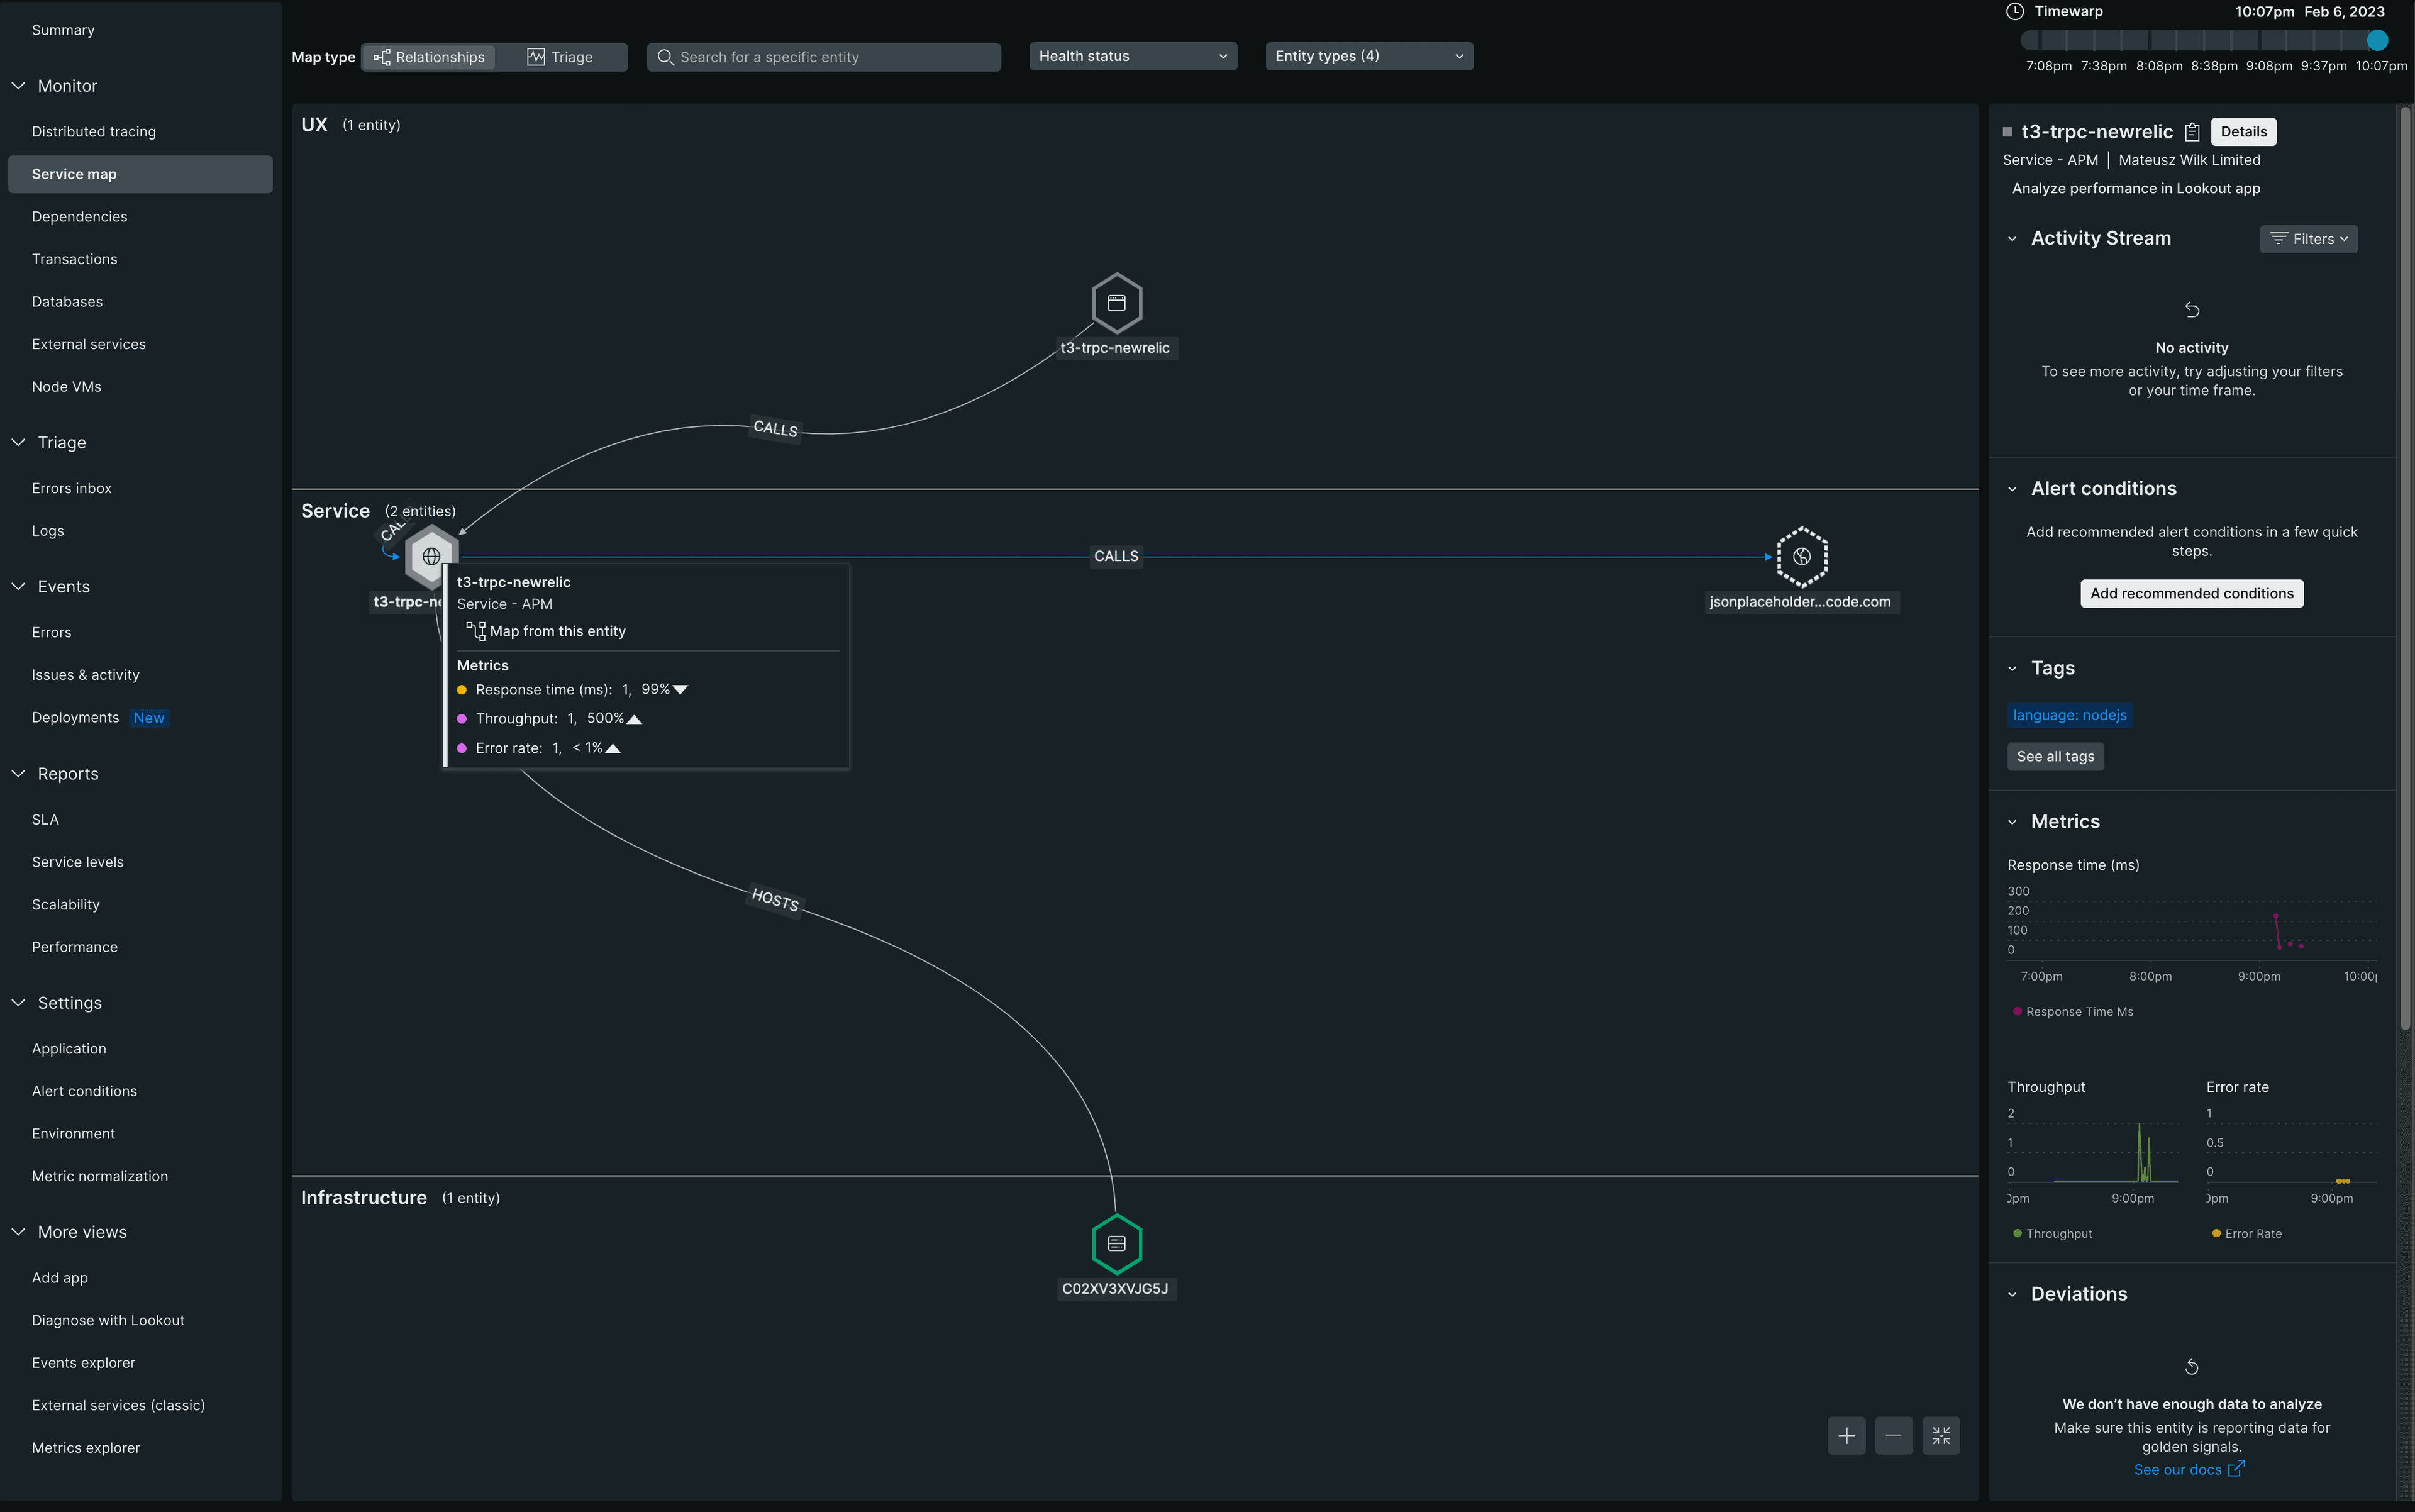Click the fit-to-screen collapse icon
The height and width of the screenshot is (1512, 2415).
(x=1941, y=1436)
